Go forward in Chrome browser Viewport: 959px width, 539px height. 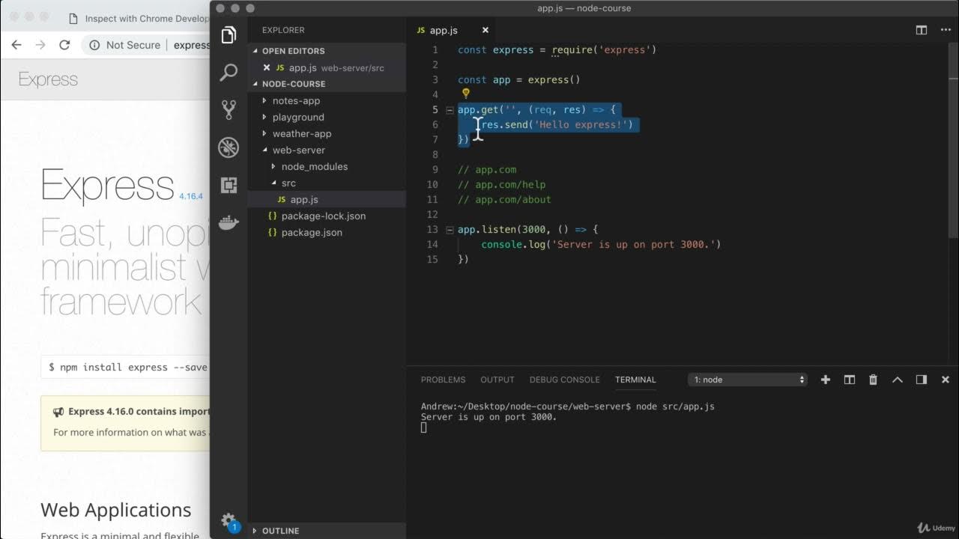point(40,45)
